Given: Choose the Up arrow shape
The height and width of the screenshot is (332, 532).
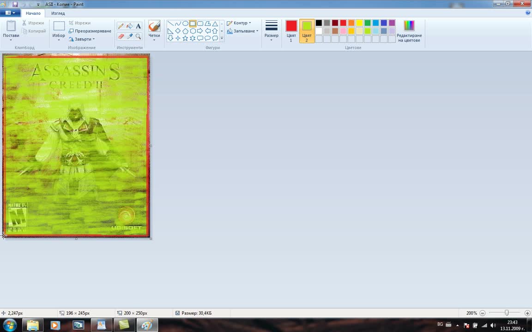Looking at the screenshot, I should tap(215, 31).
